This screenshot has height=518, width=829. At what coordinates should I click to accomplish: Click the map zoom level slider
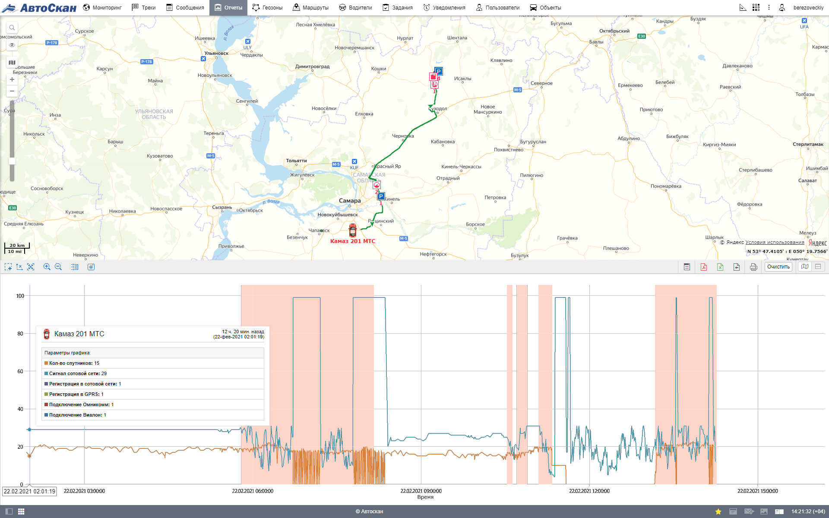point(12,161)
